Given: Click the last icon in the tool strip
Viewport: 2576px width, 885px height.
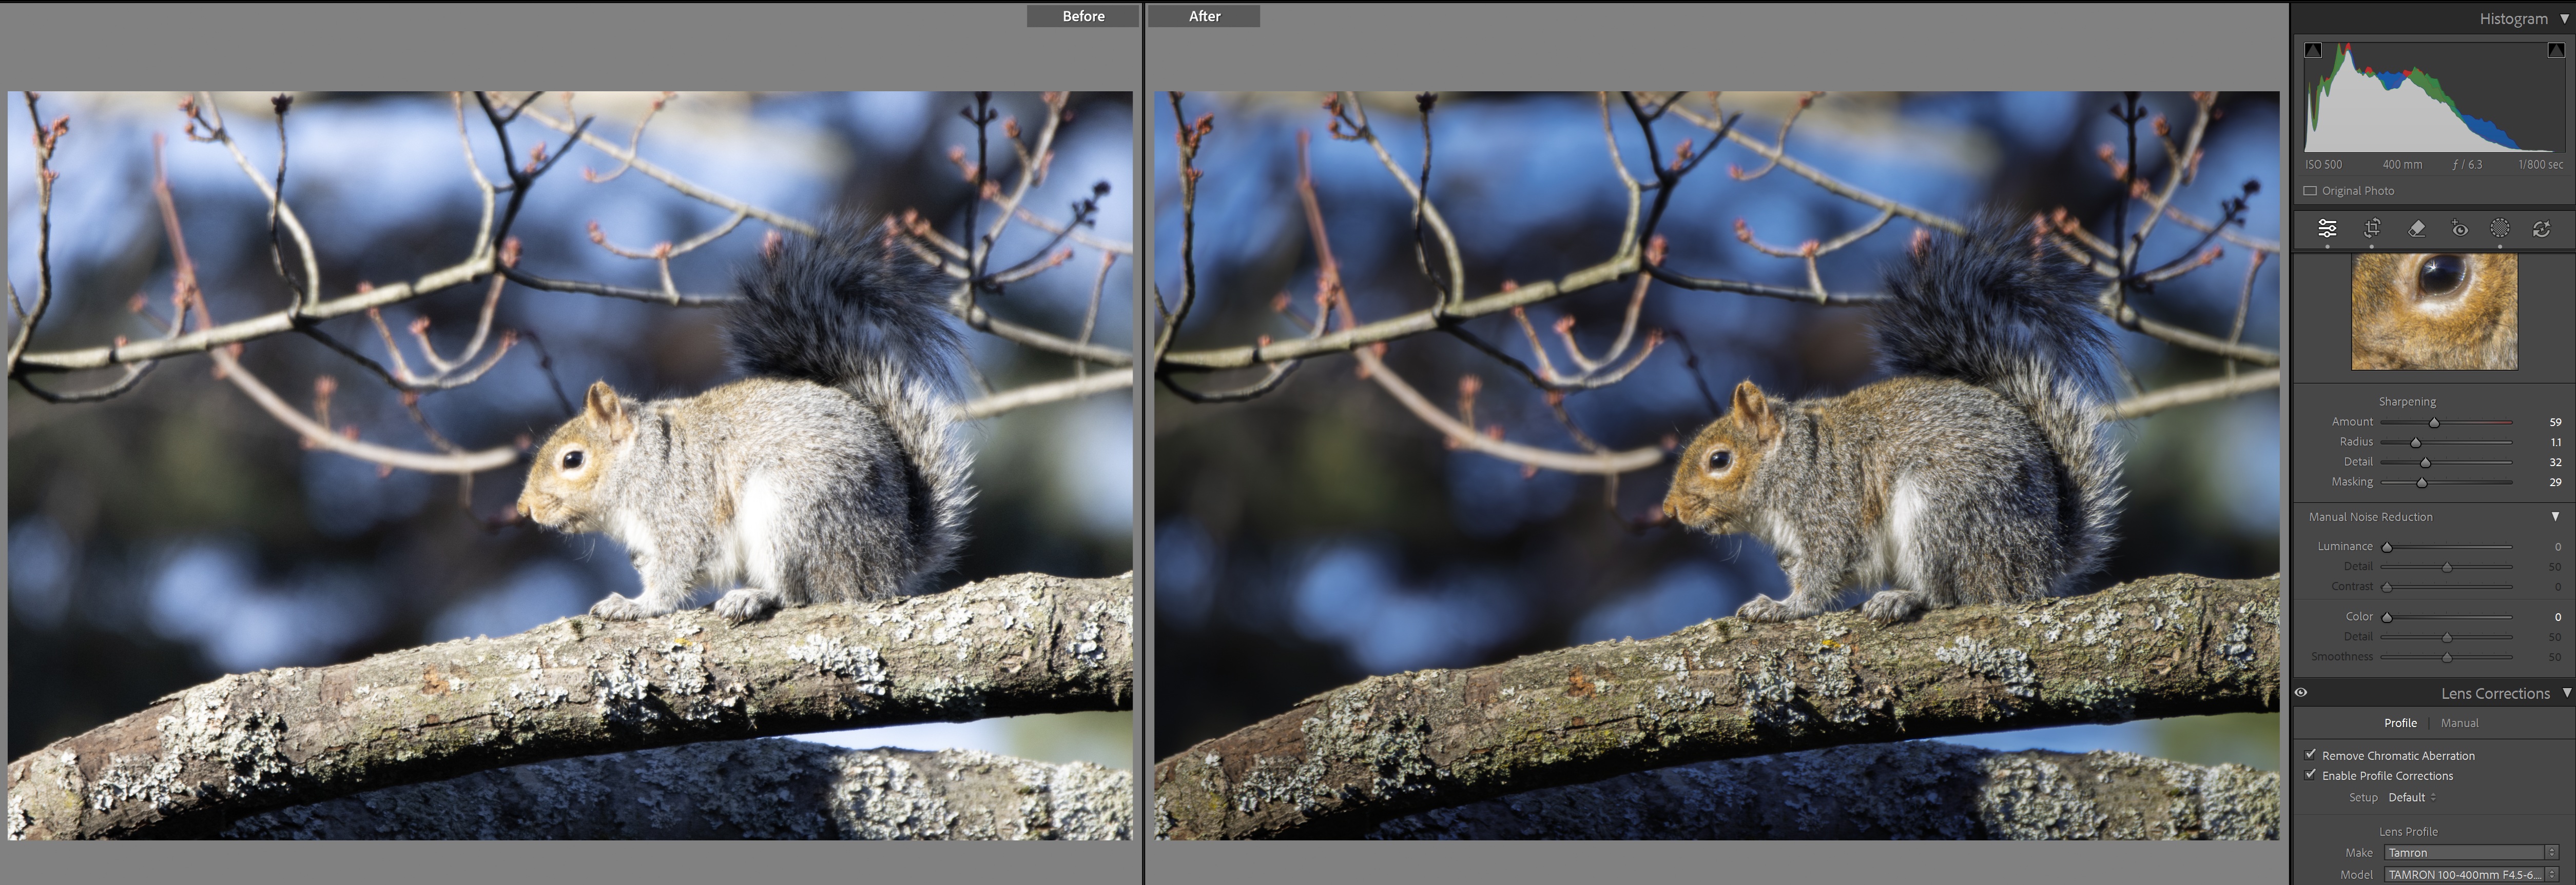Looking at the screenshot, I should point(2541,229).
